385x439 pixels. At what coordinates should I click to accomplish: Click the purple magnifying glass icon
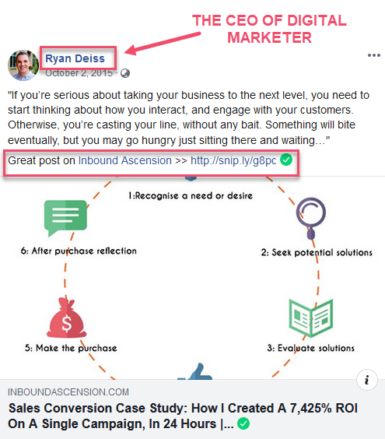pos(311,218)
